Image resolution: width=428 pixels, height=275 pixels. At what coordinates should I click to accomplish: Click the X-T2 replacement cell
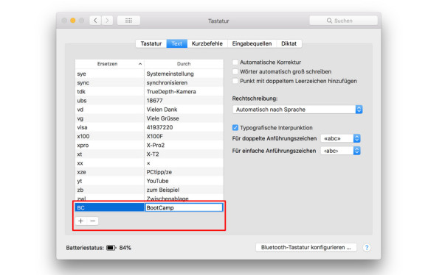point(184,154)
